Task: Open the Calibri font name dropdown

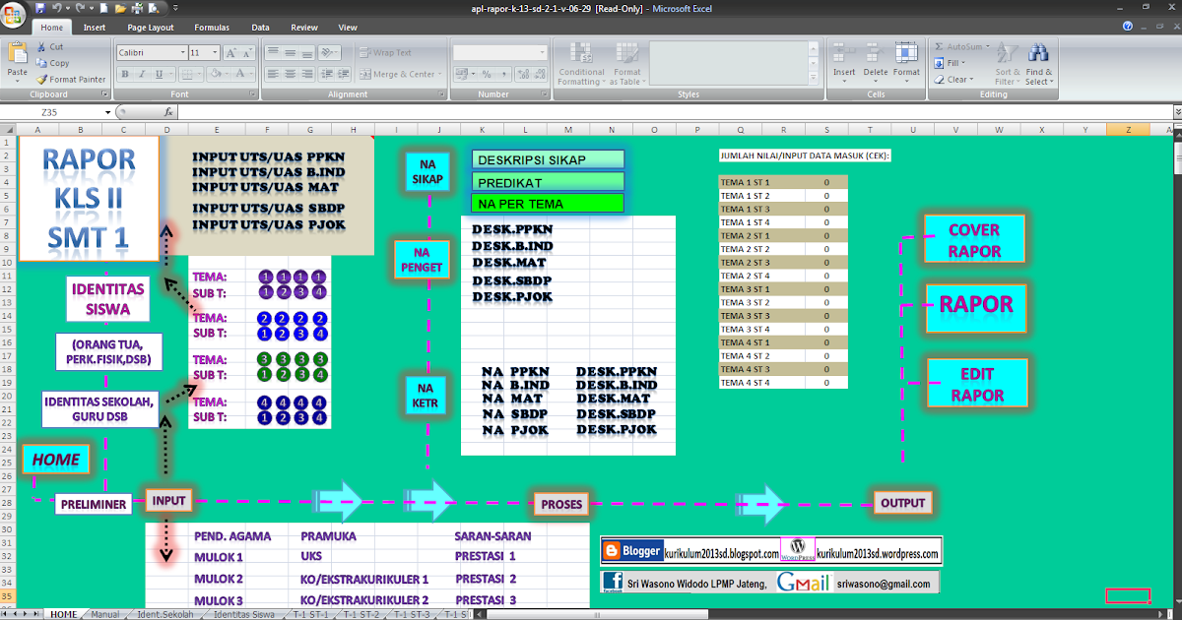Action: 182,52
